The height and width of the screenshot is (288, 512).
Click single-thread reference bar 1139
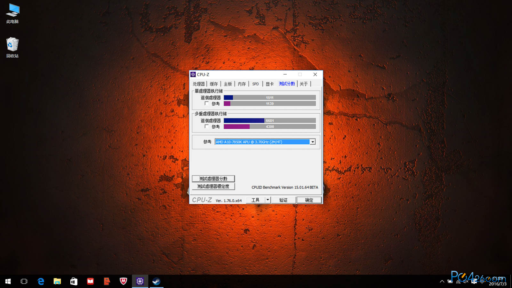tap(270, 104)
